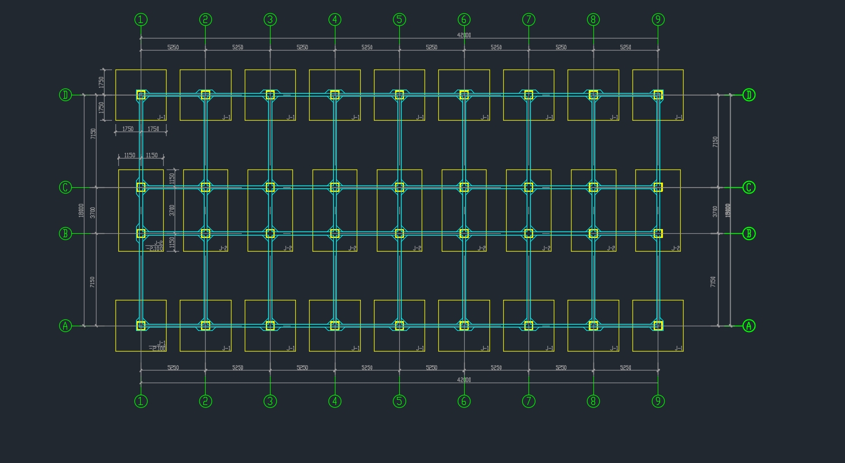Click the -2.100 elevation under J-1 label
Screen dimensions: 845x463
coord(157,349)
